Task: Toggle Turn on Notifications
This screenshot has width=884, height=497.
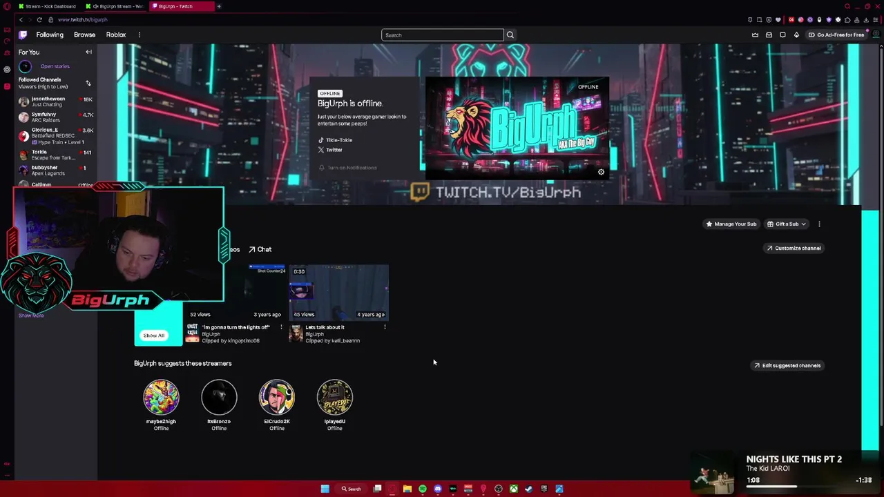Action: coord(347,168)
